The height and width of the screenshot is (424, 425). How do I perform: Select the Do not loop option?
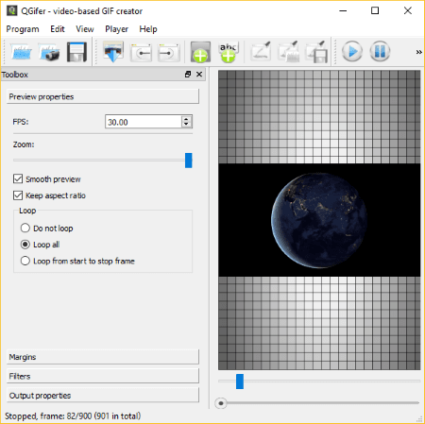(25, 228)
